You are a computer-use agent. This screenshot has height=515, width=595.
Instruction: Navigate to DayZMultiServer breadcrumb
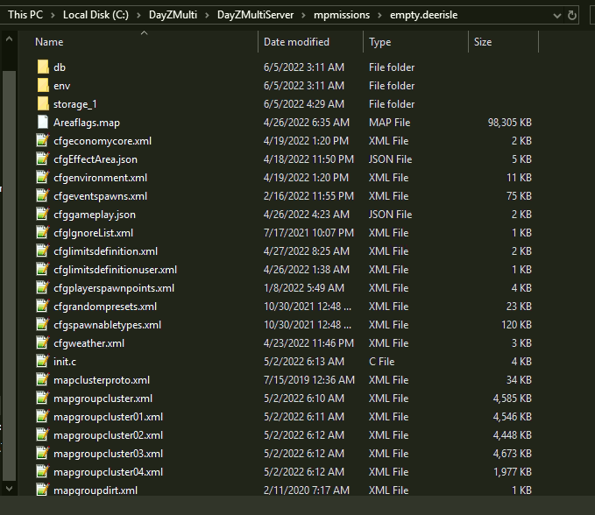pos(255,15)
